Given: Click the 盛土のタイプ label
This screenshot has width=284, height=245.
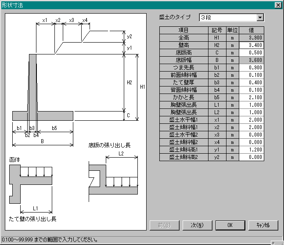Looking at the screenshot, I should tap(175, 17).
